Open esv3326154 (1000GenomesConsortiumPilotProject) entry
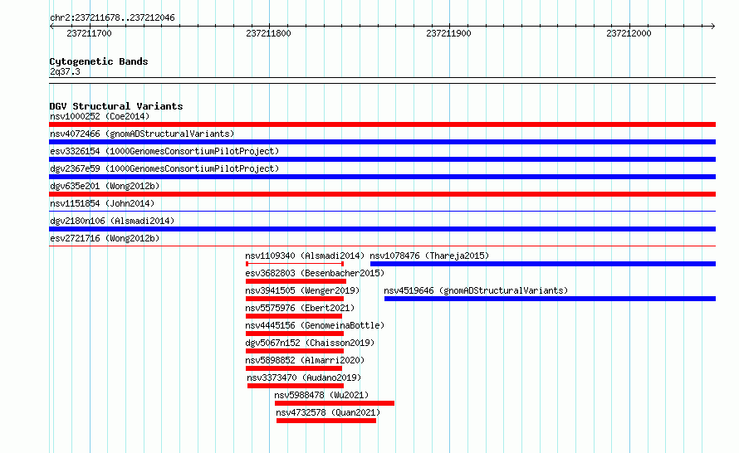Image resolution: width=739 pixels, height=453 pixels. pos(164,151)
